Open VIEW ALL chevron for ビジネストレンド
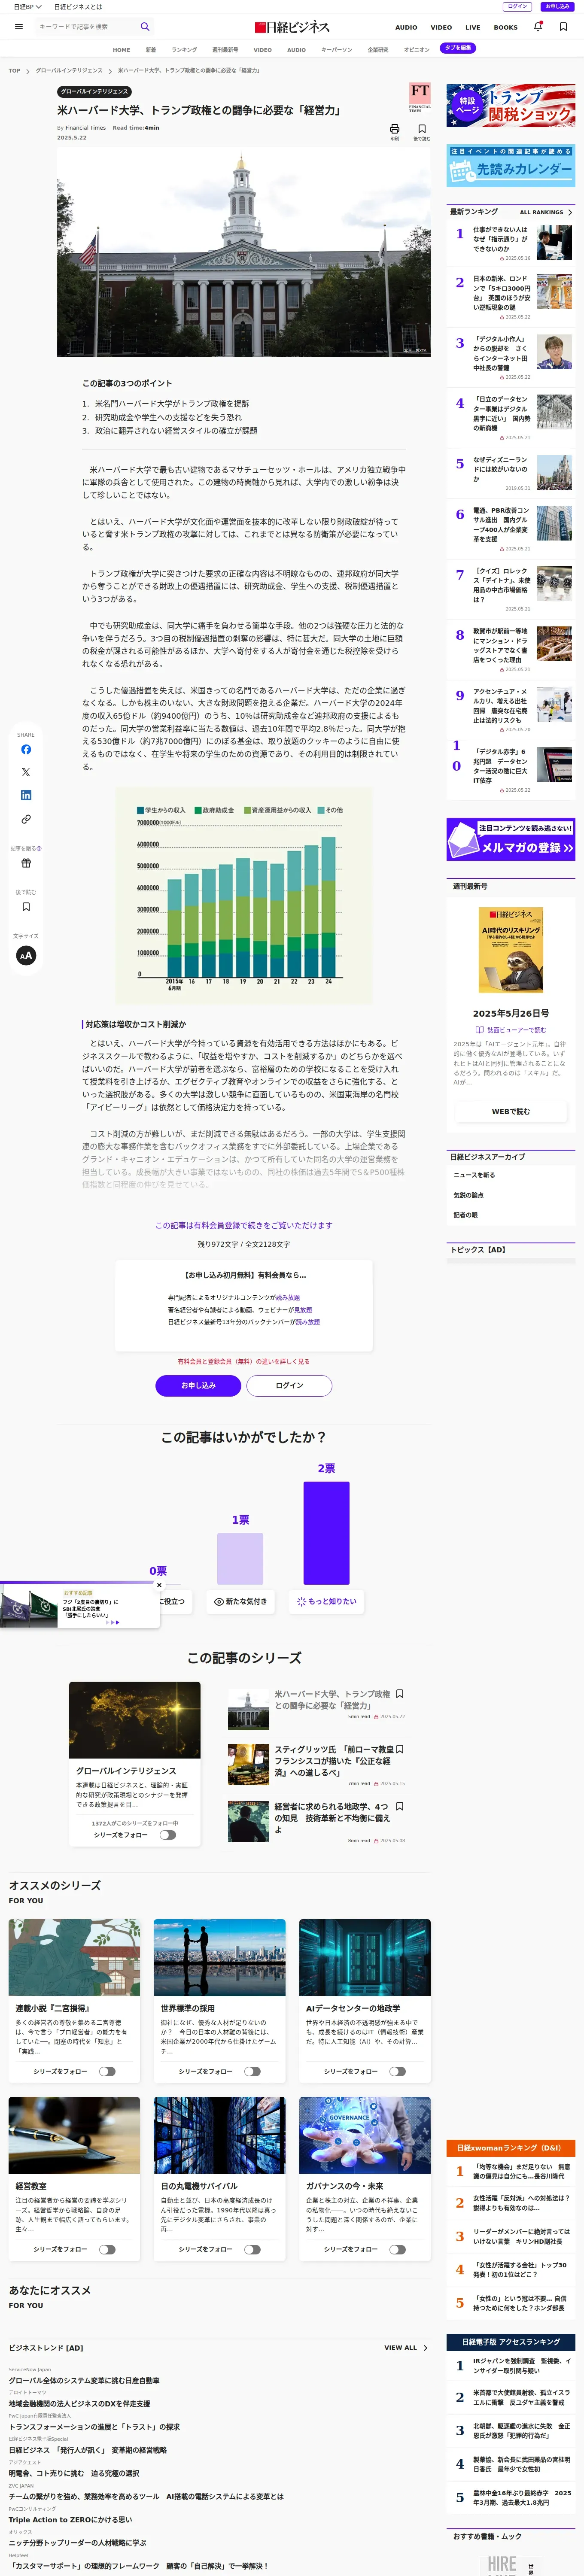The image size is (584, 2576). coord(406,2347)
